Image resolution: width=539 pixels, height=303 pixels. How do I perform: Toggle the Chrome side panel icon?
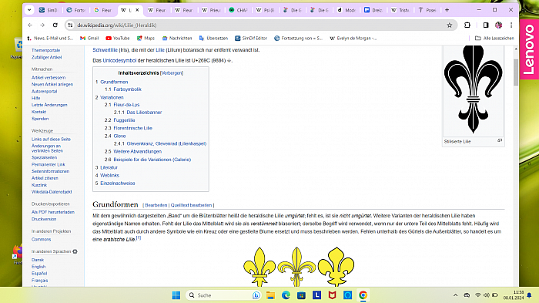pos(486,25)
